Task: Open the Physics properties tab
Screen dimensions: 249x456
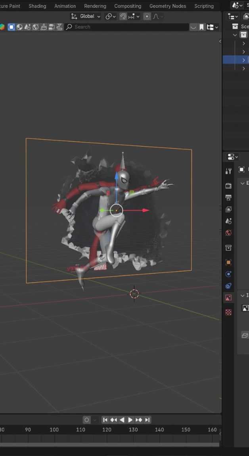Action: tap(228, 274)
